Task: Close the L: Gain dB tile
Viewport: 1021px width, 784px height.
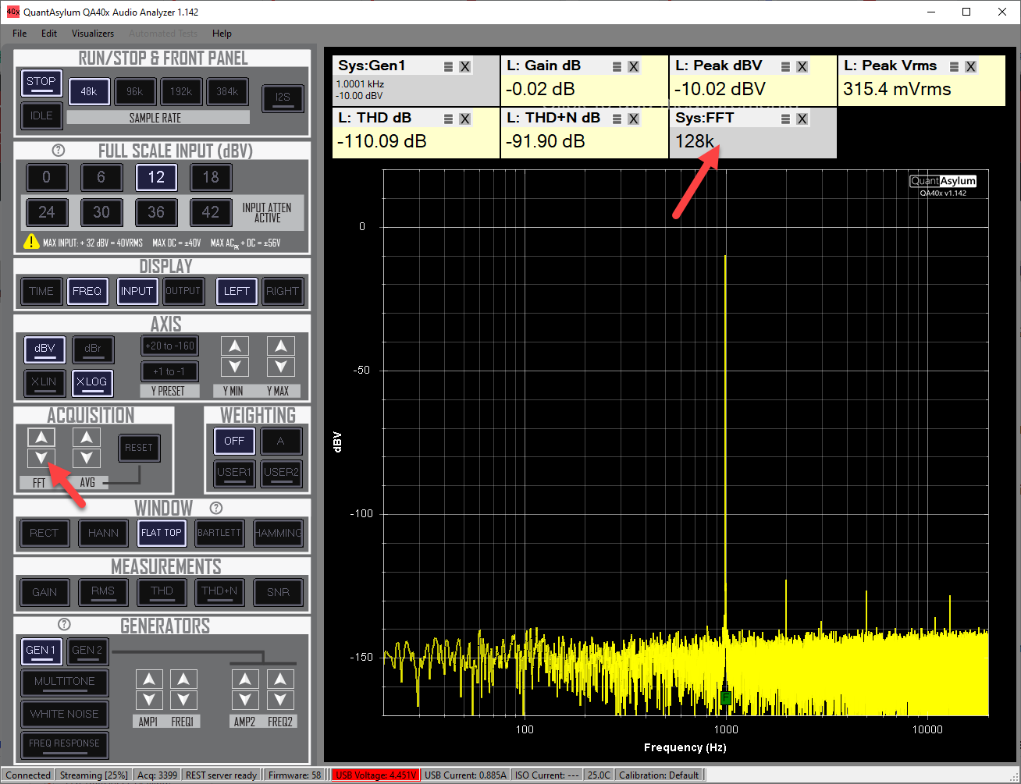Action: (633, 67)
